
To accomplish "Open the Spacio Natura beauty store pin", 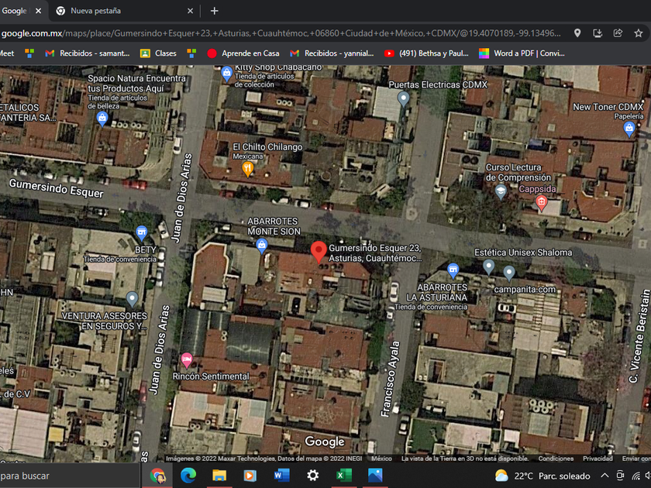I will pos(102,119).
